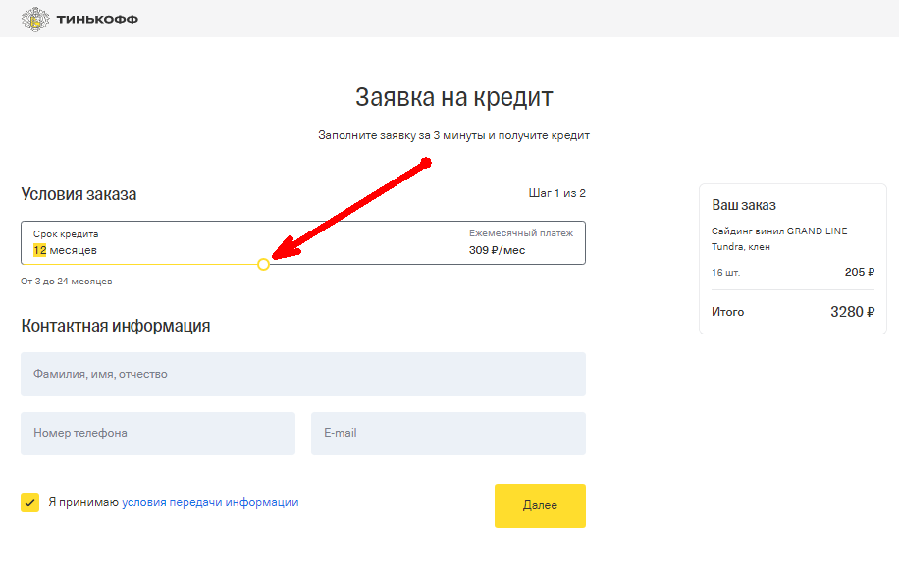Click the Ваш заказ panel heading
This screenshot has width=899, height=565.
(743, 205)
